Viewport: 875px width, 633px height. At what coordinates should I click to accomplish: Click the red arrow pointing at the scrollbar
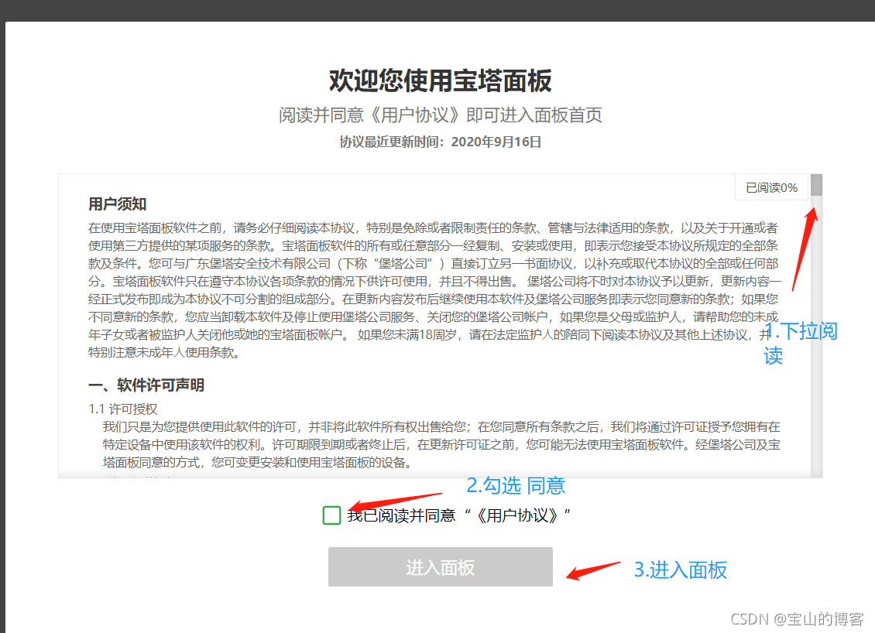(x=804, y=248)
